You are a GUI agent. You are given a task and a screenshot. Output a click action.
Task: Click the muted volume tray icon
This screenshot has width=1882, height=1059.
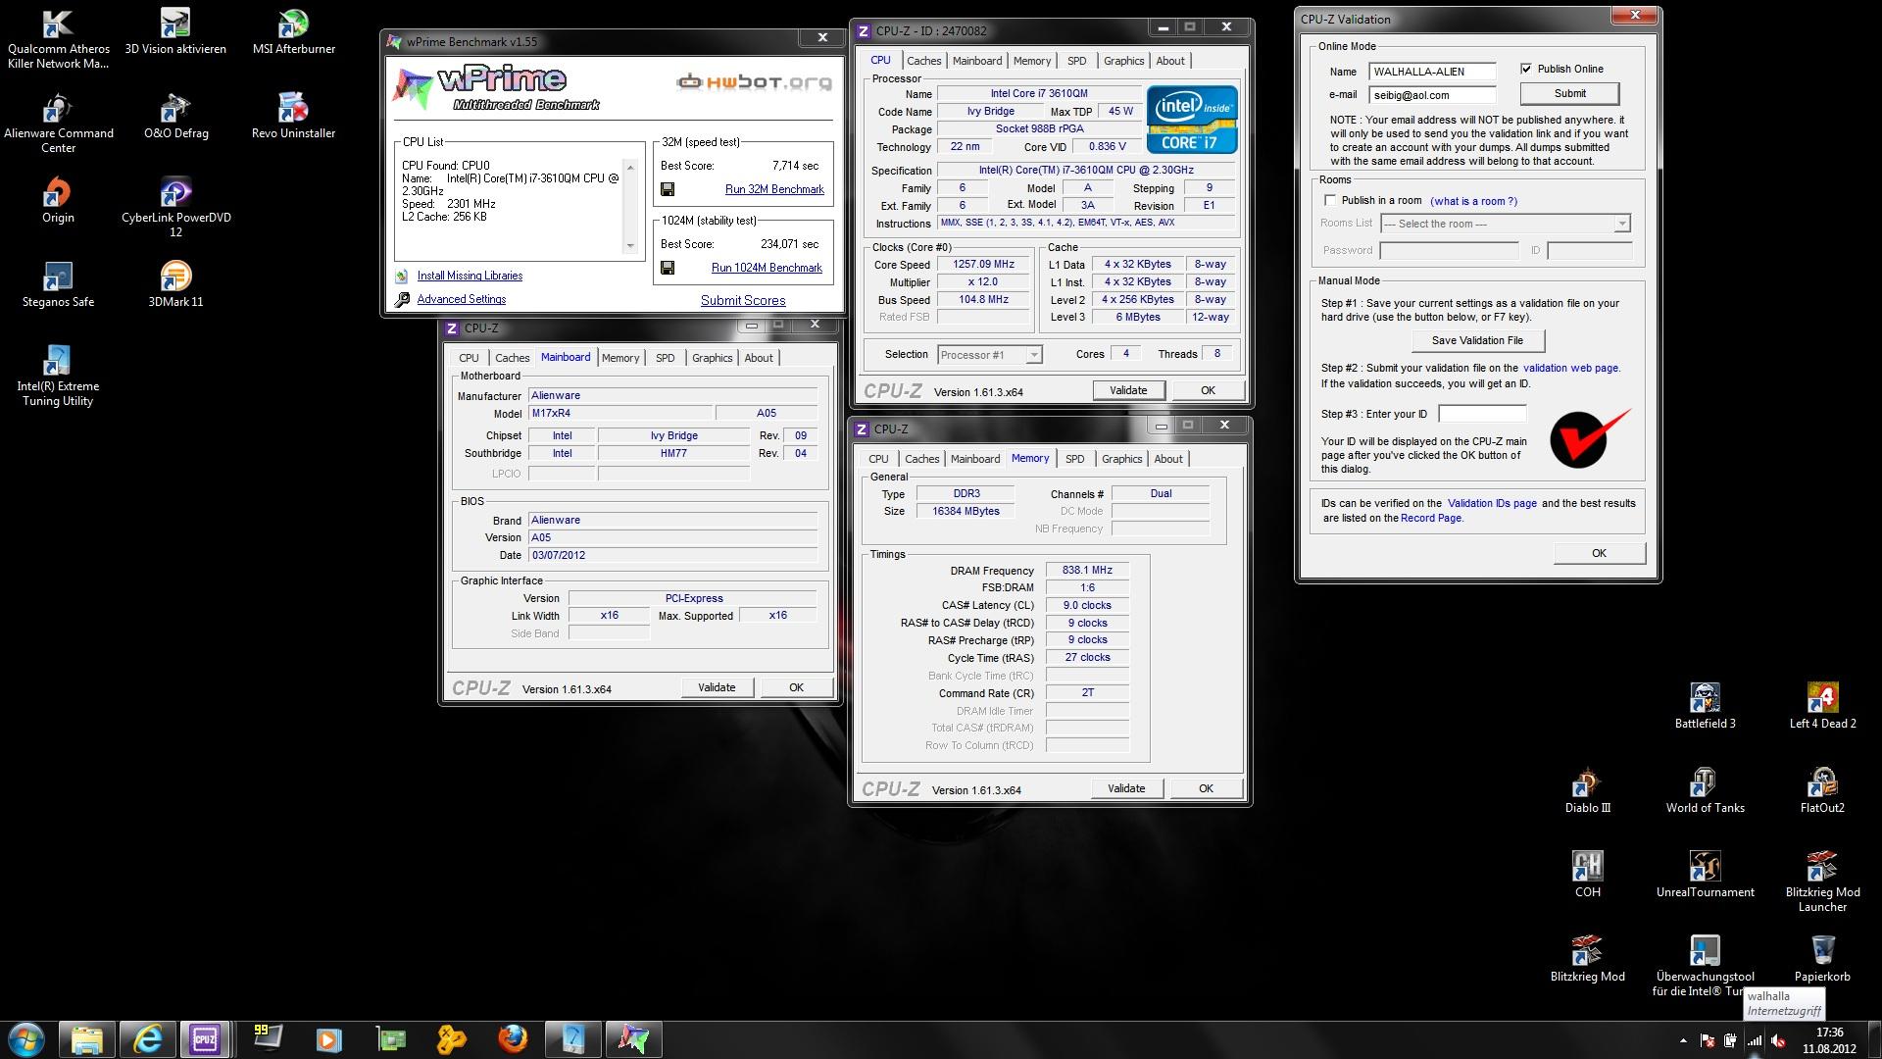(1778, 1041)
